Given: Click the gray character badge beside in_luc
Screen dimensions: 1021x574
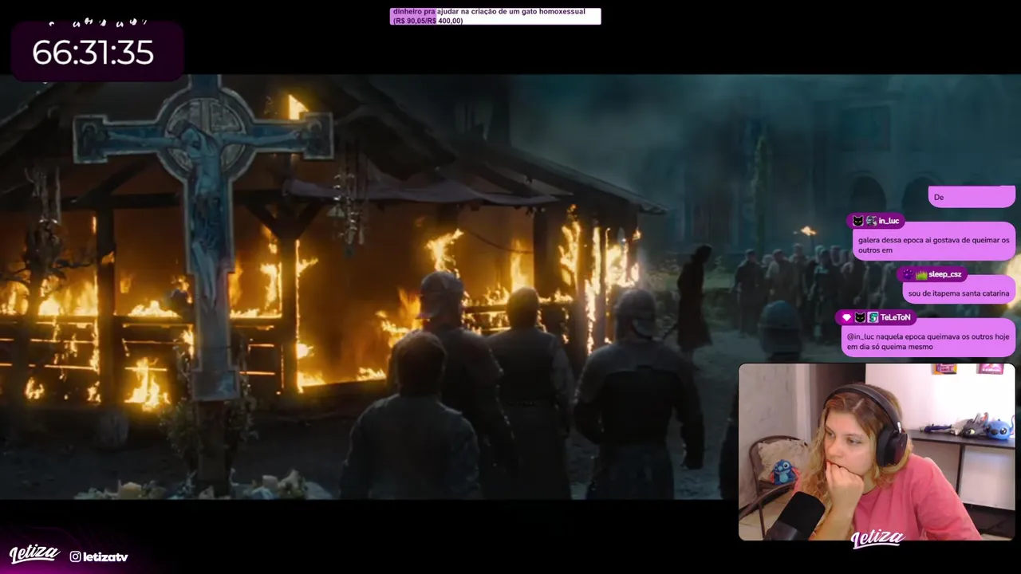Looking at the screenshot, I should point(871,221).
